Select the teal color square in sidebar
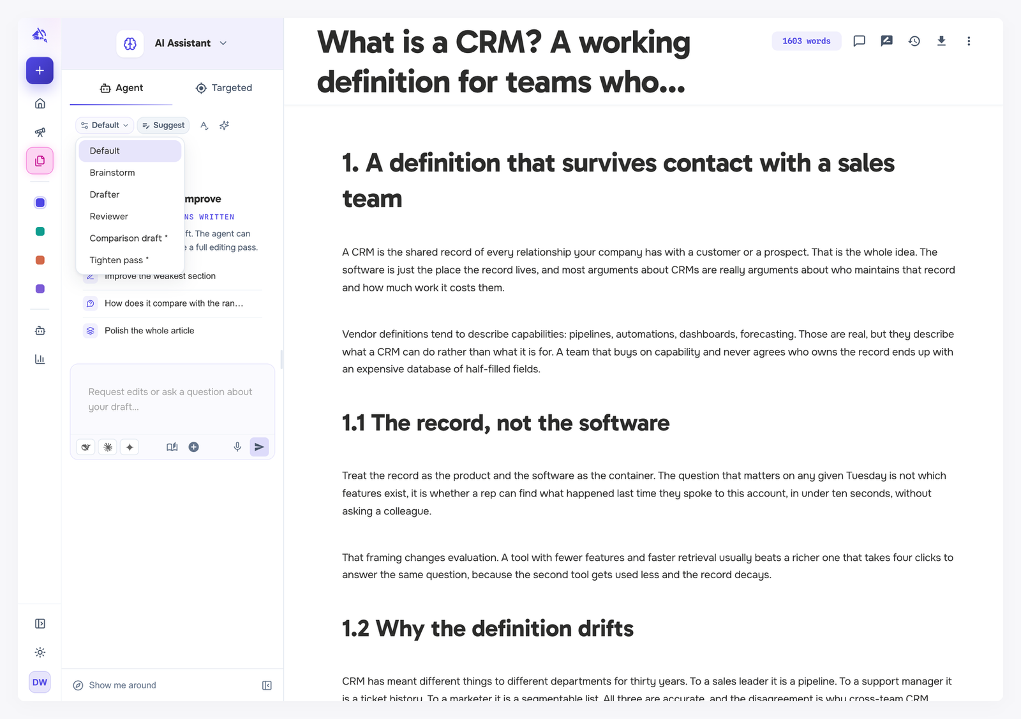This screenshot has width=1021, height=719. [40, 231]
